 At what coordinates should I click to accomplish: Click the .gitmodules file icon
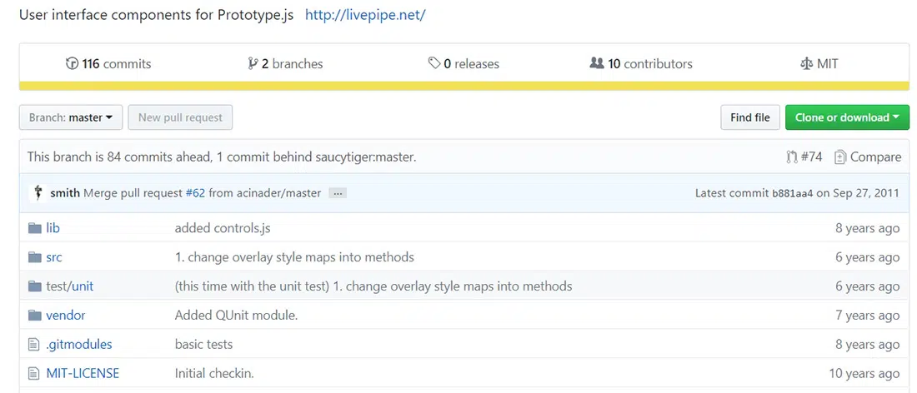[x=34, y=344]
